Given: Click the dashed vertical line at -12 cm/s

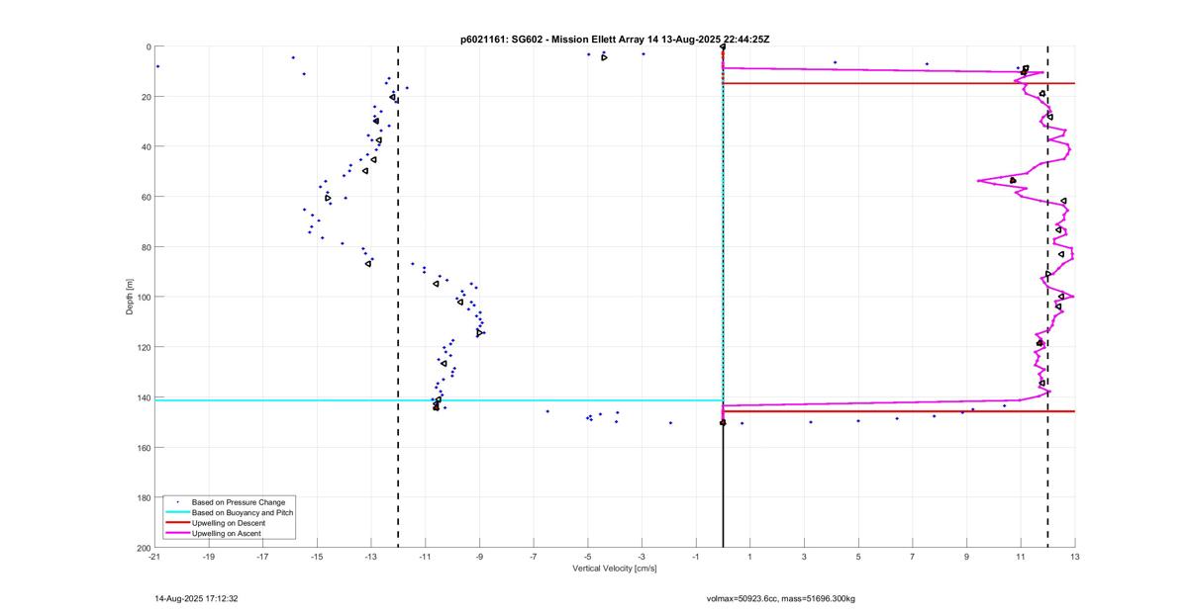Looking at the screenshot, I should [398, 297].
